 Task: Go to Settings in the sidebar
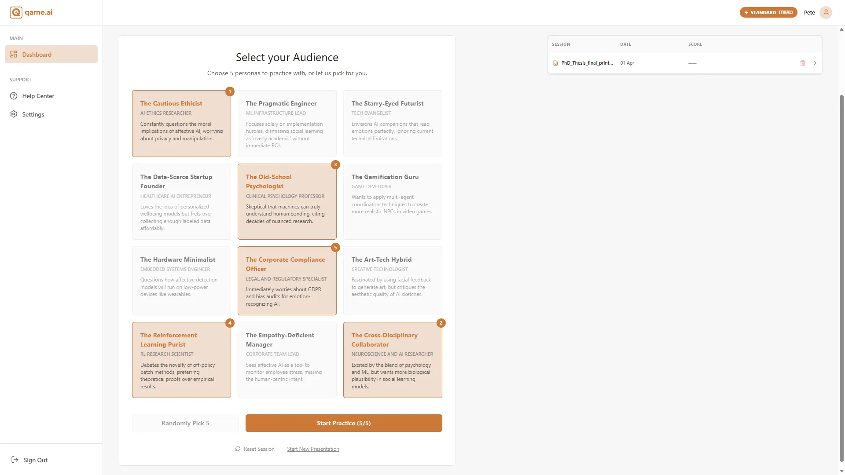pos(33,114)
